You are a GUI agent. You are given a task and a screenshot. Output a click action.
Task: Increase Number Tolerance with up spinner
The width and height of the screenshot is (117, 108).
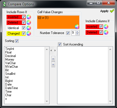coord(77,32)
